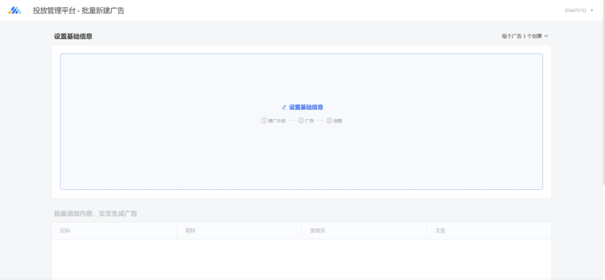Click the 批量添加内容，交叉生成广告 heading
The height and width of the screenshot is (280, 605).
95,213
